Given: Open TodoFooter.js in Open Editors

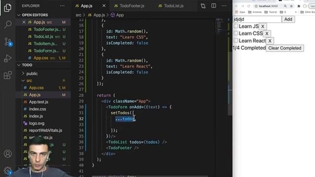Looking at the screenshot, I should [x=47, y=29].
